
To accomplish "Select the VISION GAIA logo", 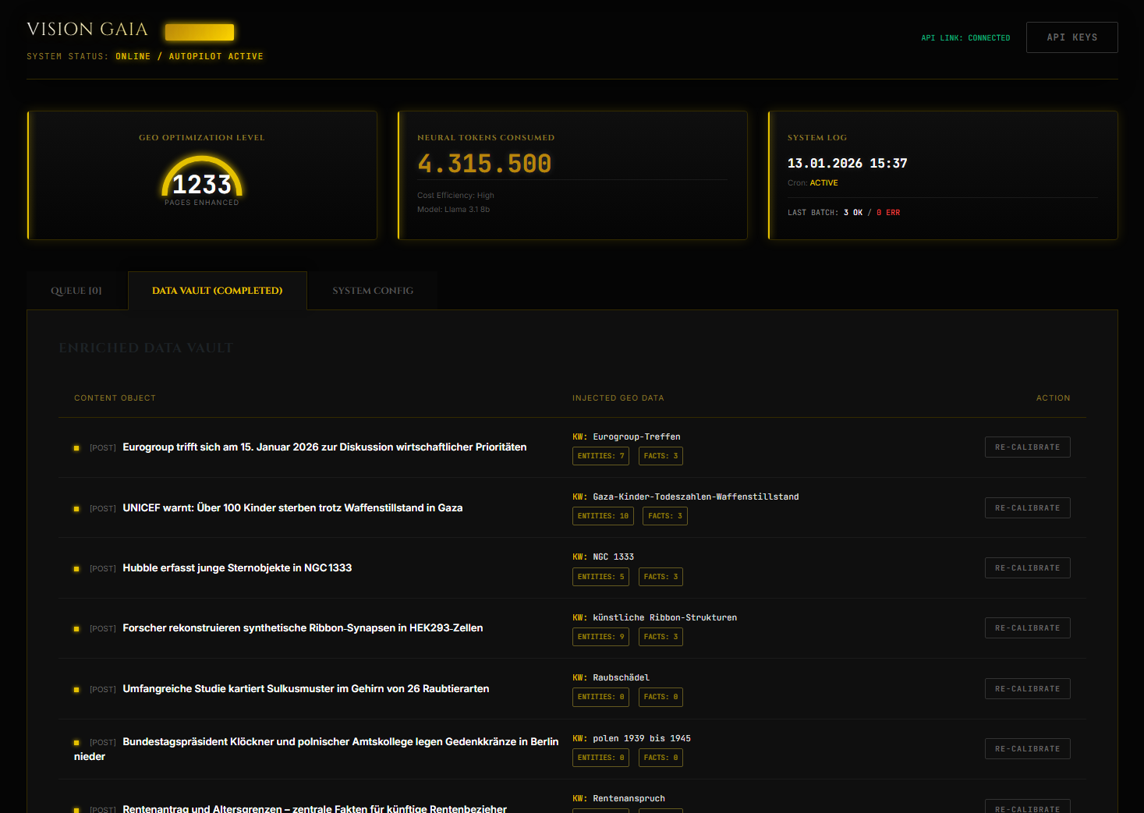I will (x=87, y=29).
